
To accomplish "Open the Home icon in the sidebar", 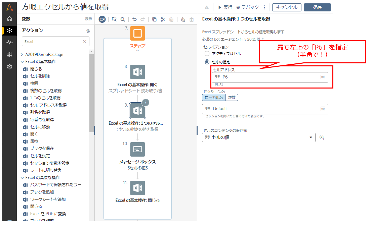I will (x=9, y=18).
